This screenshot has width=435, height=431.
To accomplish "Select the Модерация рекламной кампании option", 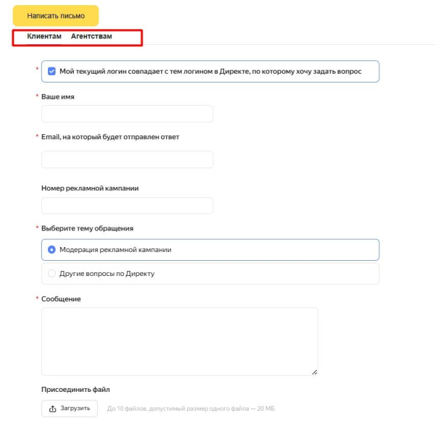I will (51, 249).
